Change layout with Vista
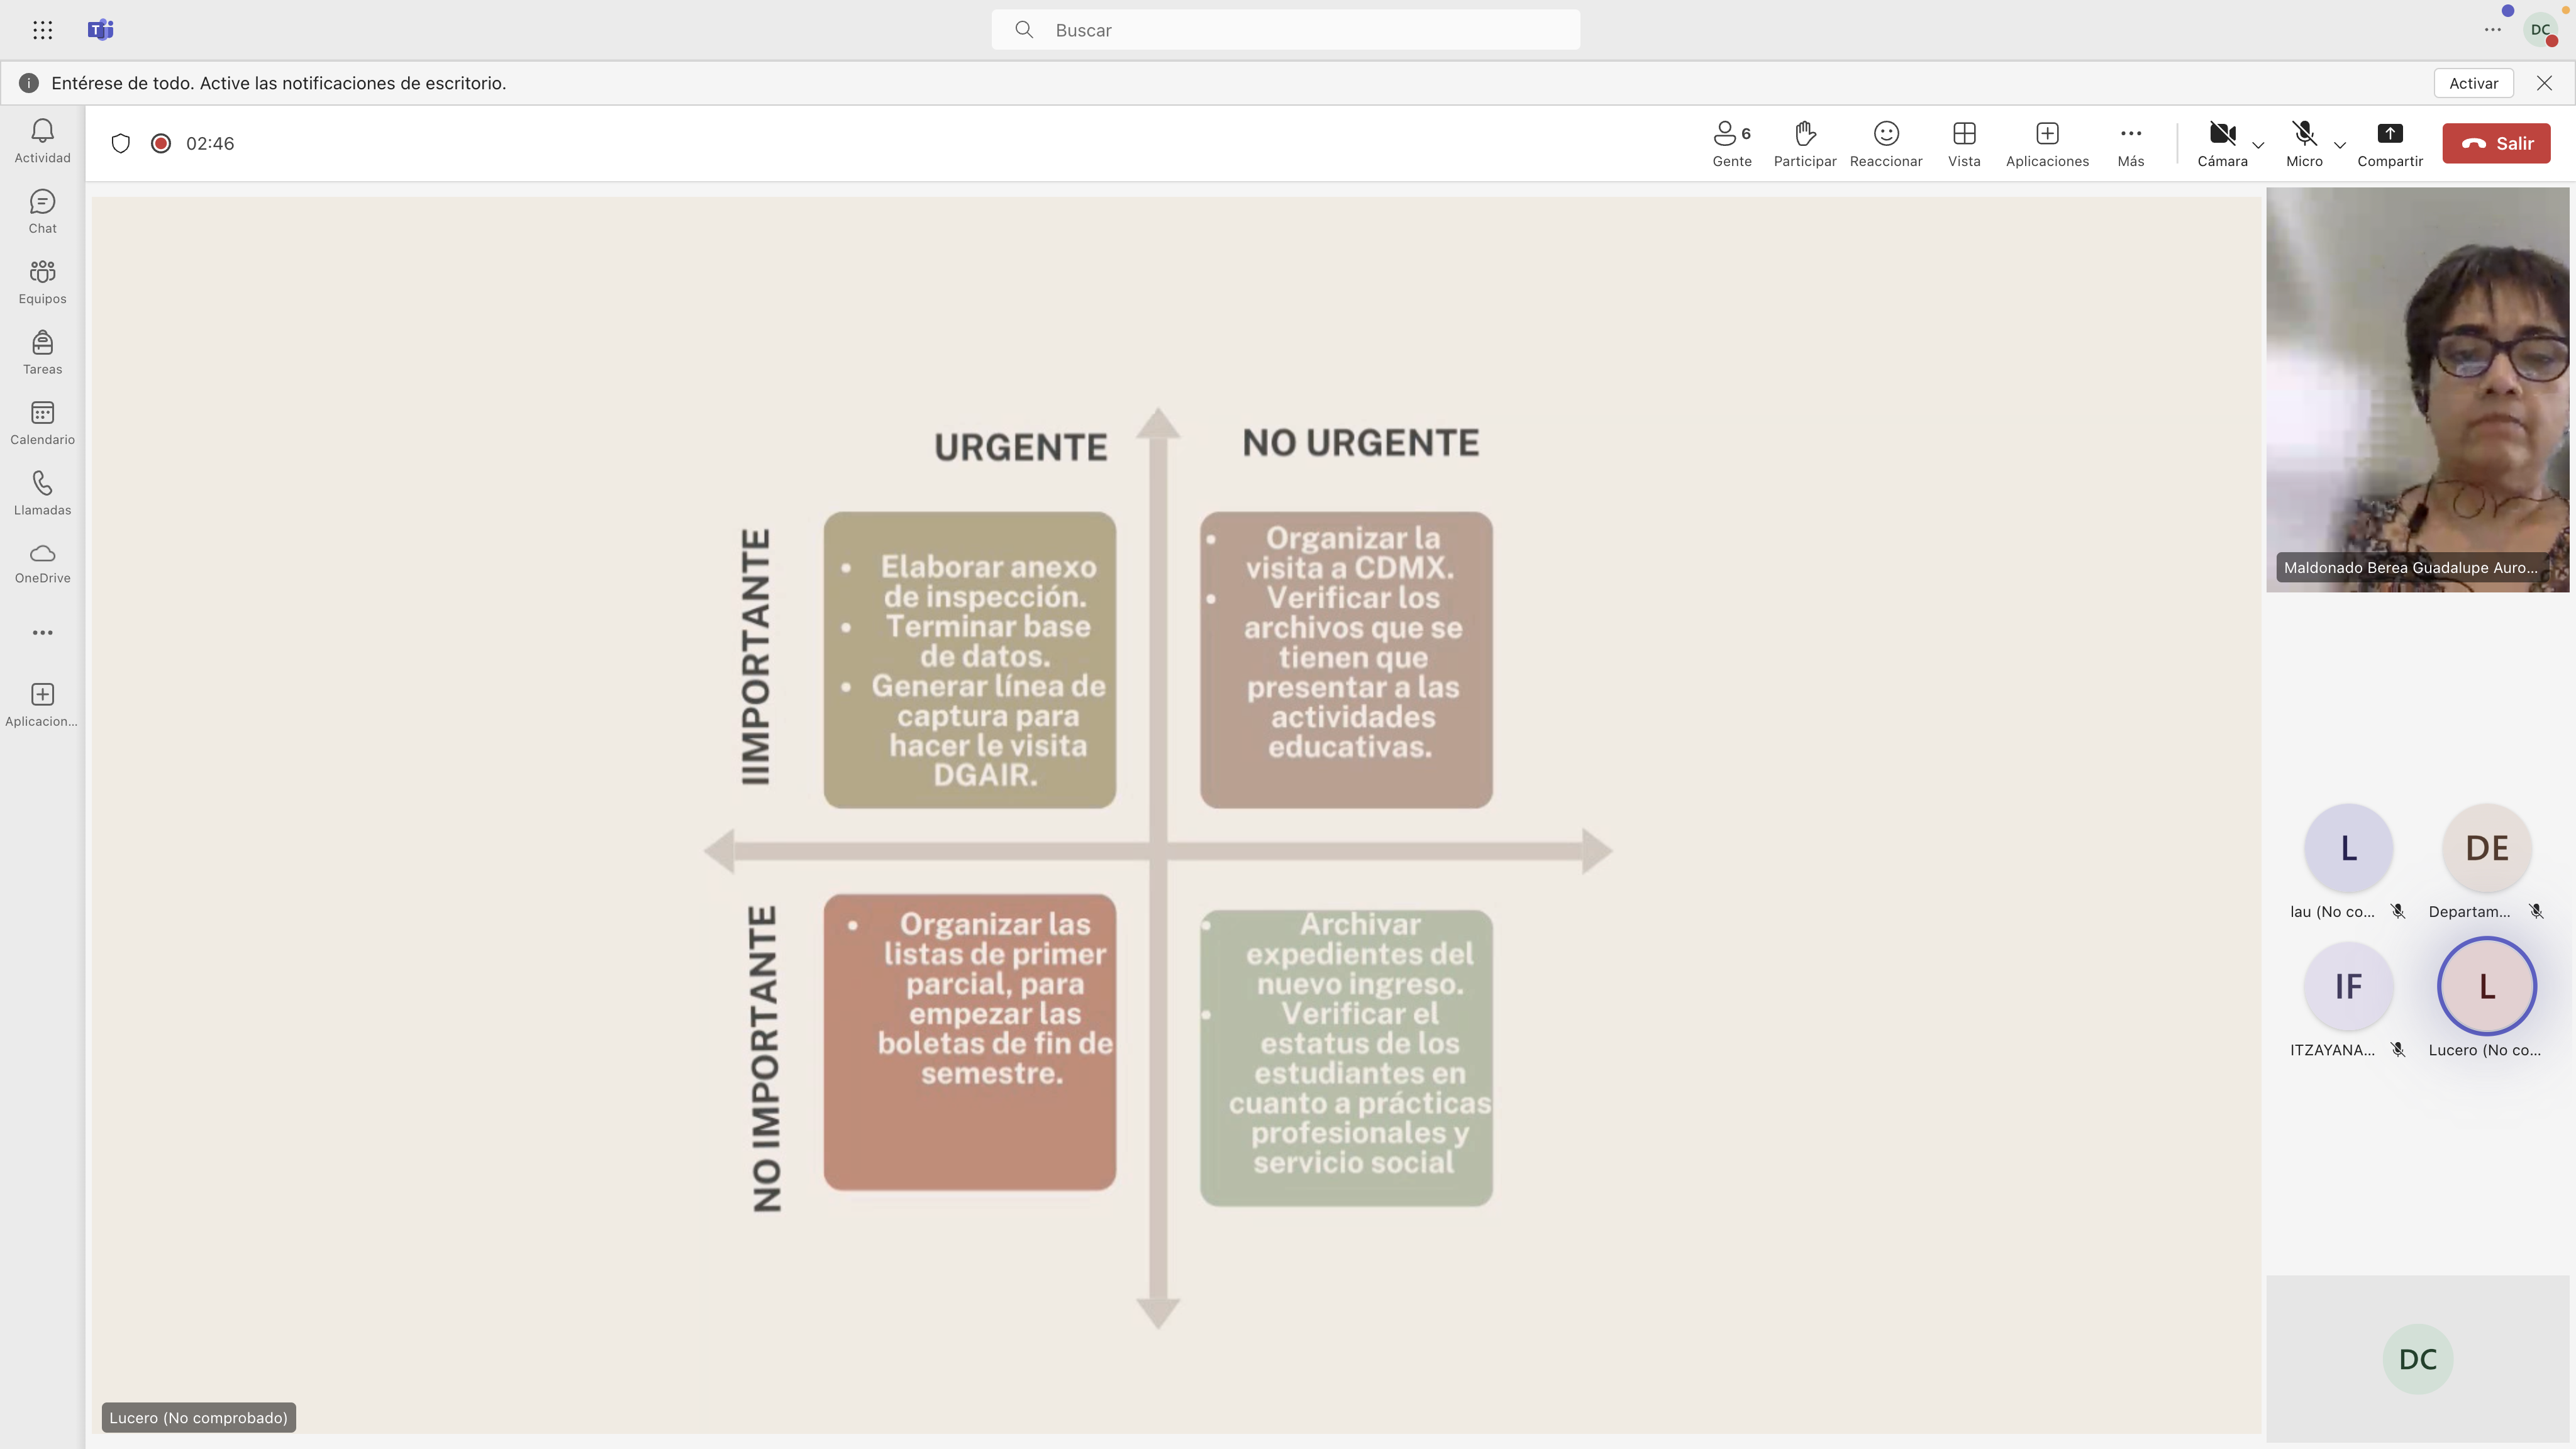Image resolution: width=2576 pixels, height=1449 pixels. click(1964, 144)
